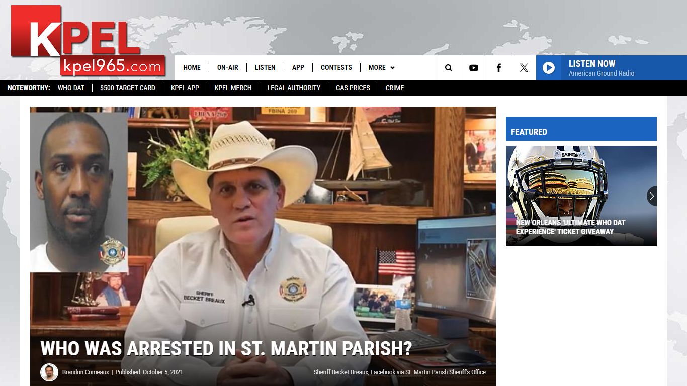
Task: Click the Sheriff Becket Breaux photo credit
Action: pyautogui.click(x=400, y=372)
